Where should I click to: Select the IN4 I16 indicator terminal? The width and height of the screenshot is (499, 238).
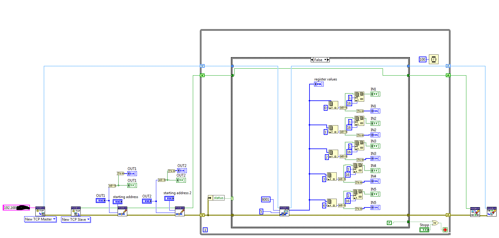[x=375, y=181]
